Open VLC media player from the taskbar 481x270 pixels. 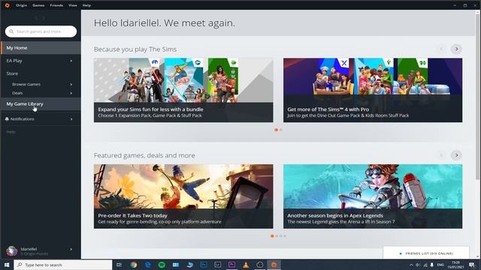point(246,265)
